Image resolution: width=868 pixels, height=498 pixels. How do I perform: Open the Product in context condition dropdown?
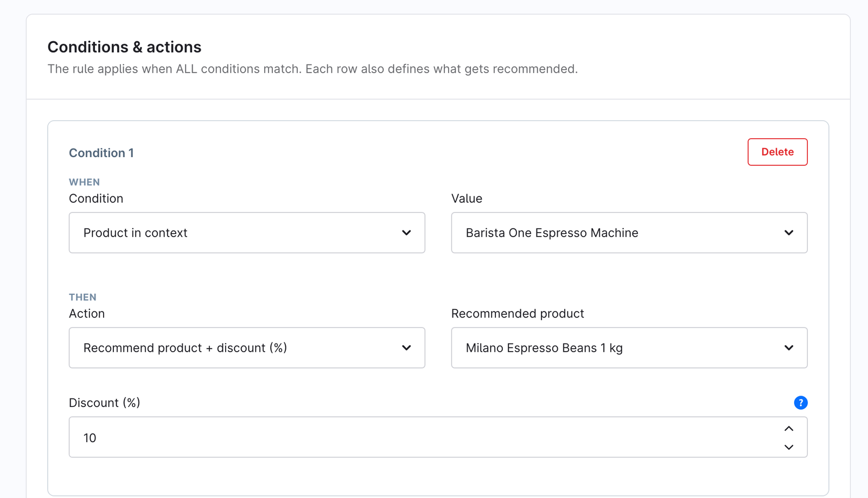coord(247,232)
